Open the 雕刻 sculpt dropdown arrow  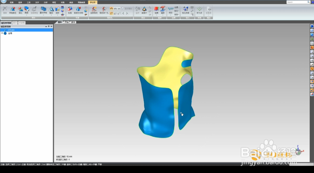[x=51, y=15]
